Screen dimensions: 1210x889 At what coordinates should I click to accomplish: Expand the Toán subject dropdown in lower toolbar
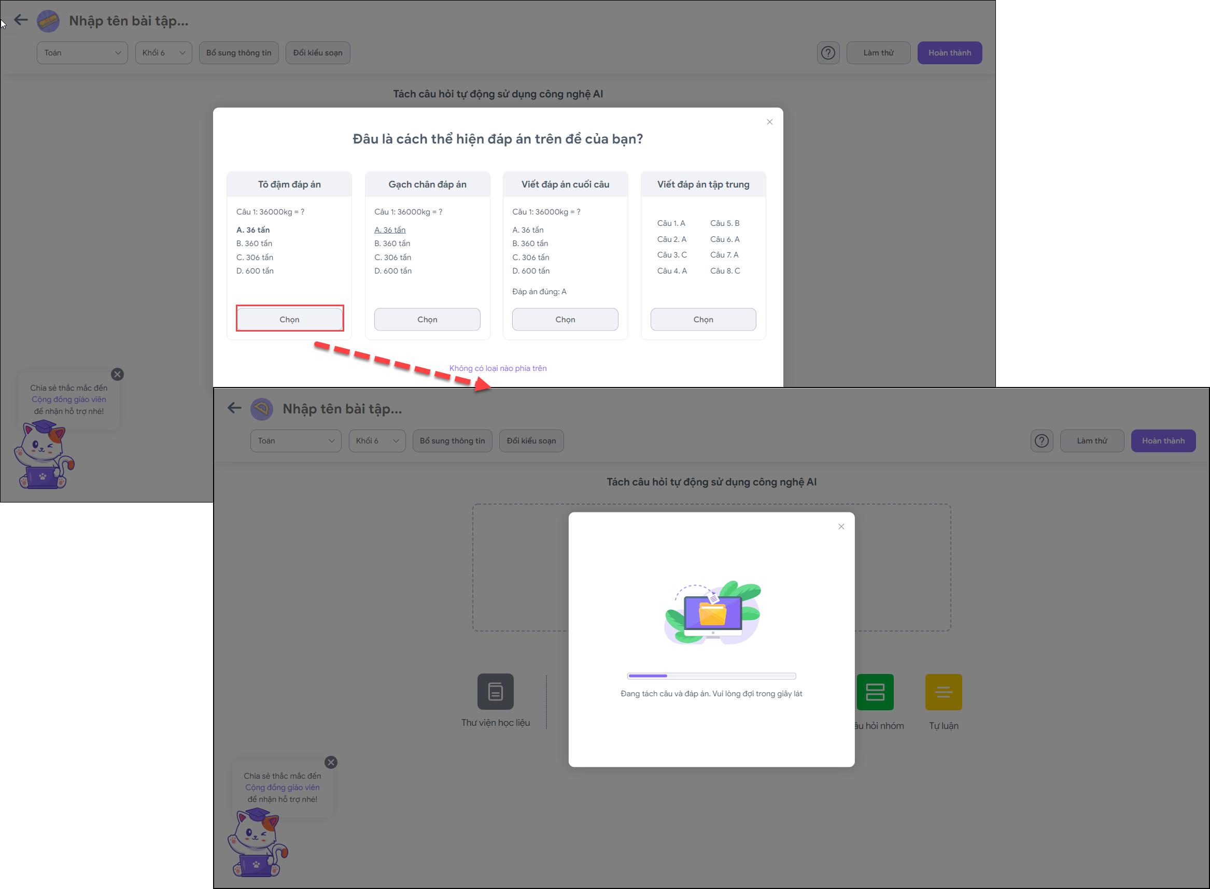pyautogui.click(x=296, y=441)
